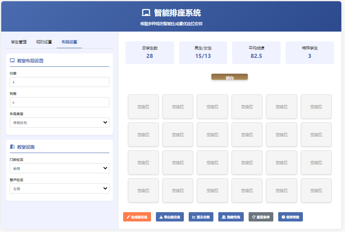Click the 特殊学生 card showing 3
This screenshot has height=232, width=345.
coord(310,53)
